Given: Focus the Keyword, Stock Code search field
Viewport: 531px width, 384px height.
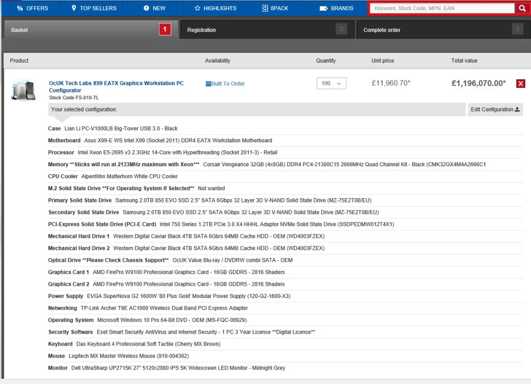Looking at the screenshot, I should [x=442, y=8].
